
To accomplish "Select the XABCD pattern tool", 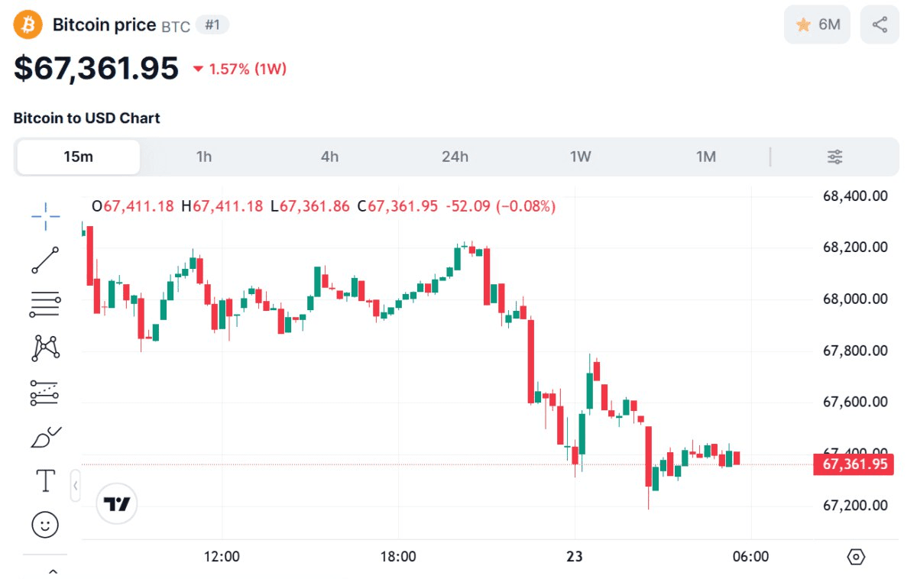I will 46,348.
